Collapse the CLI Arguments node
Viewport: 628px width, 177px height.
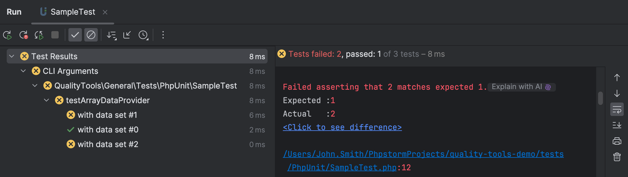coord(23,71)
